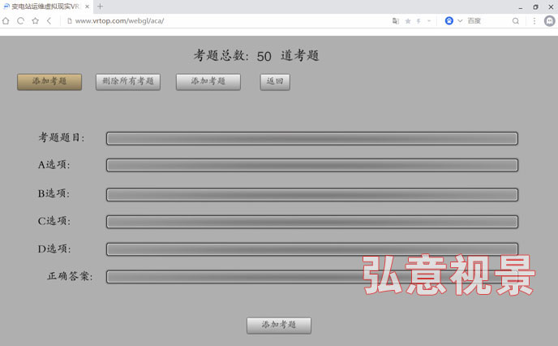This screenshot has height=346, width=558.
Task: Click the gold highlighted 添加考题 button
Action: 49,82
